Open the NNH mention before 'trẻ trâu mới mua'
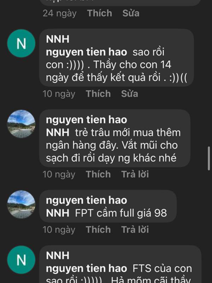This screenshot has height=283, width=212. click(x=58, y=133)
